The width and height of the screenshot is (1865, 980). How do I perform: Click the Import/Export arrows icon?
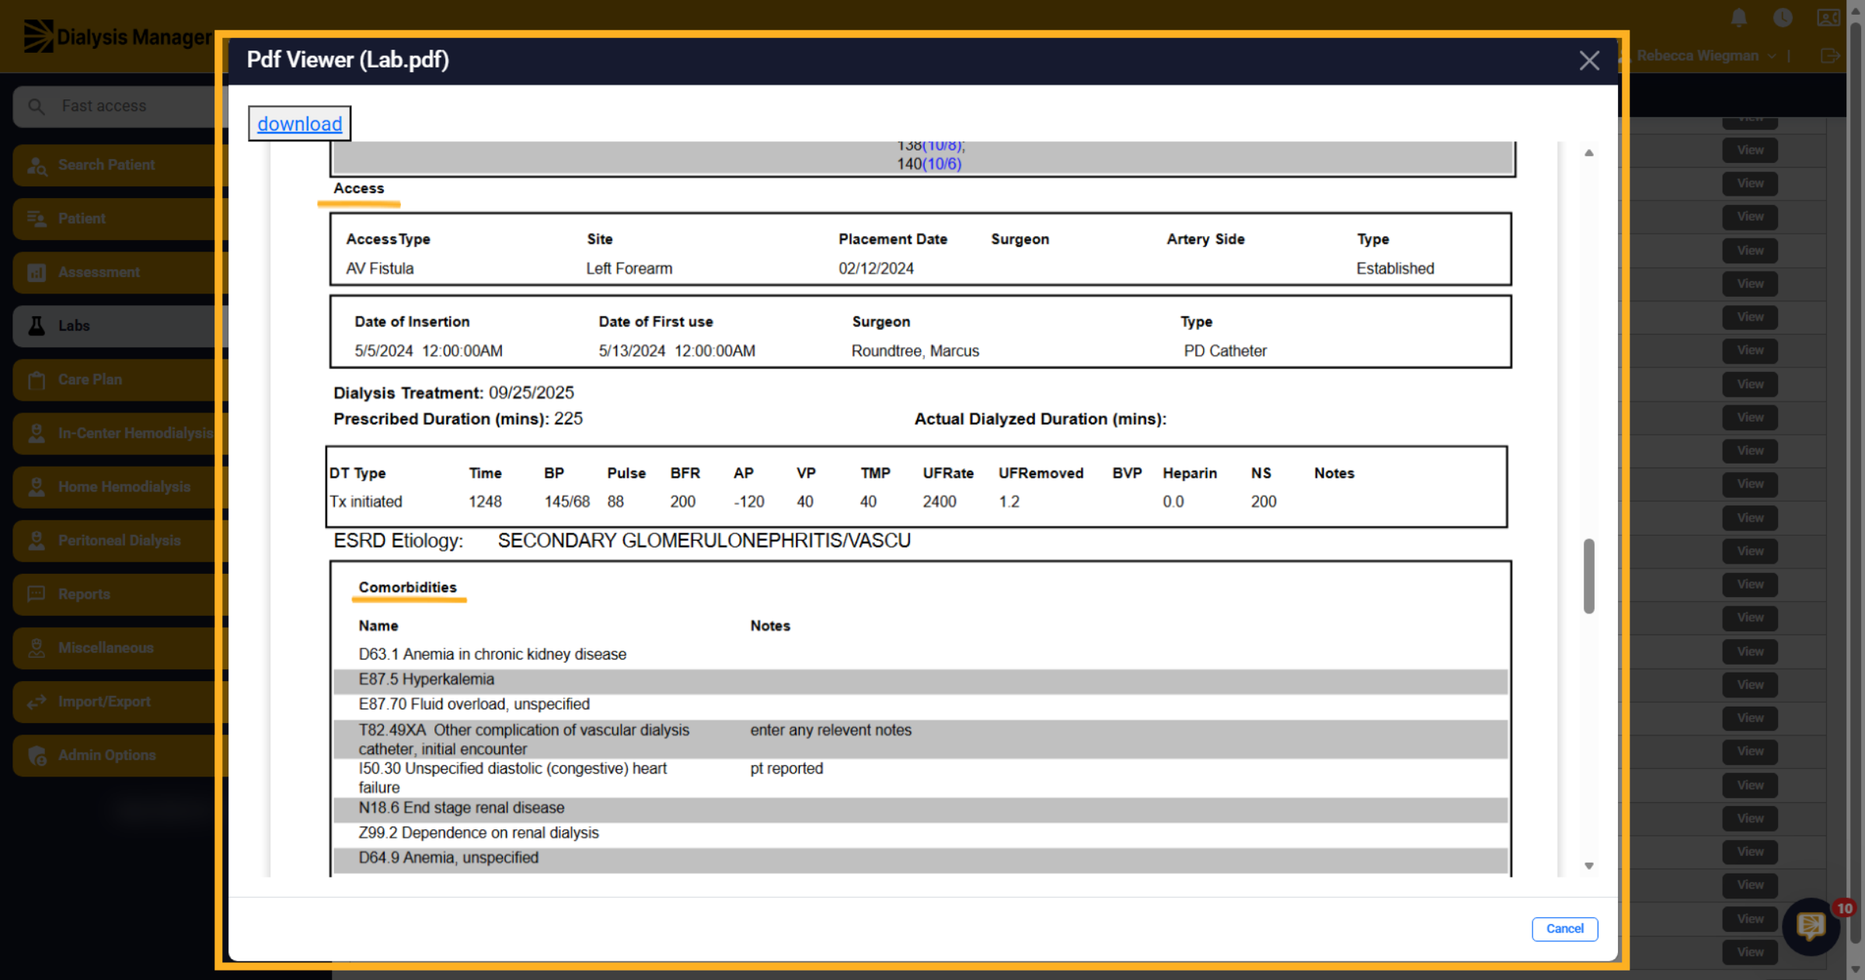(37, 701)
